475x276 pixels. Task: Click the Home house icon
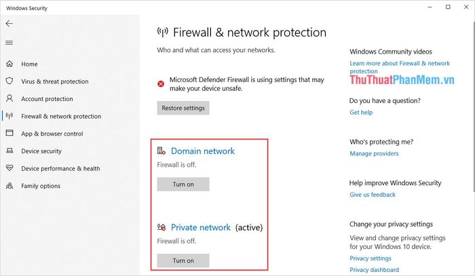point(9,64)
